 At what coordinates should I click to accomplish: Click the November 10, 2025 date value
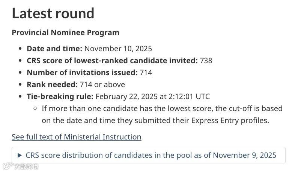(118, 49)
